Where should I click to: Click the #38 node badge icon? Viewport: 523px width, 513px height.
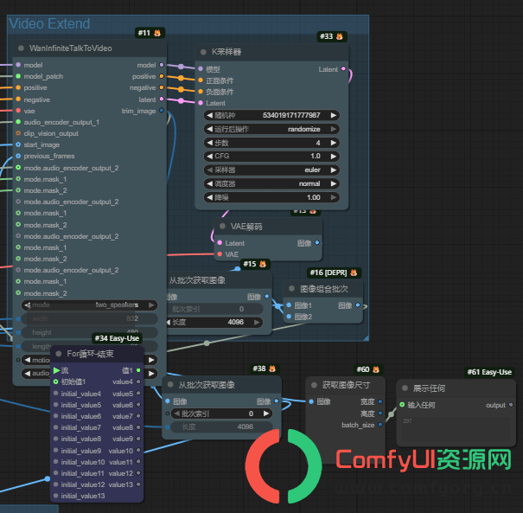click(272, 369)
